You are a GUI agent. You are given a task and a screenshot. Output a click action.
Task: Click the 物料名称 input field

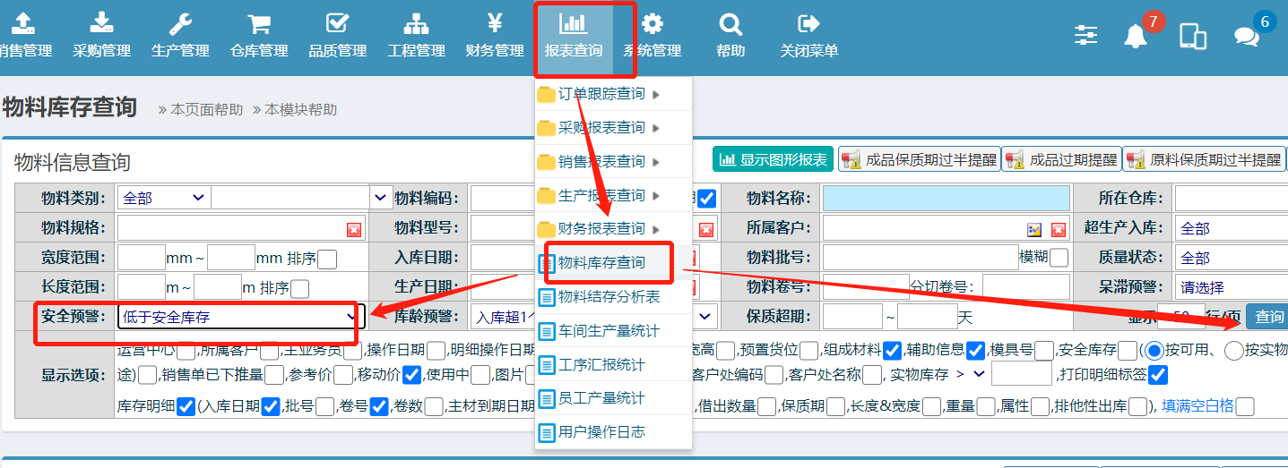click(x=946, y=198)
